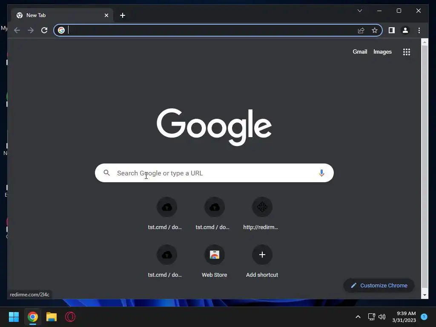Image resolution: width=436 pixels, height=327 pixels.
Task: Open the network status tray icon
Action: pyautogui.click(x=371, y=317)
